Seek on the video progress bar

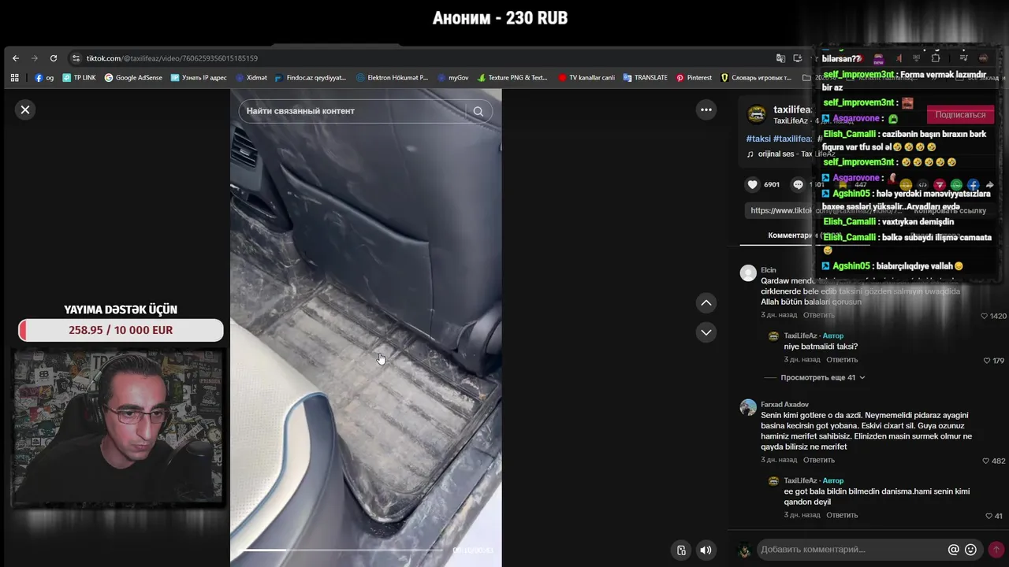click(x=343, y=550)
